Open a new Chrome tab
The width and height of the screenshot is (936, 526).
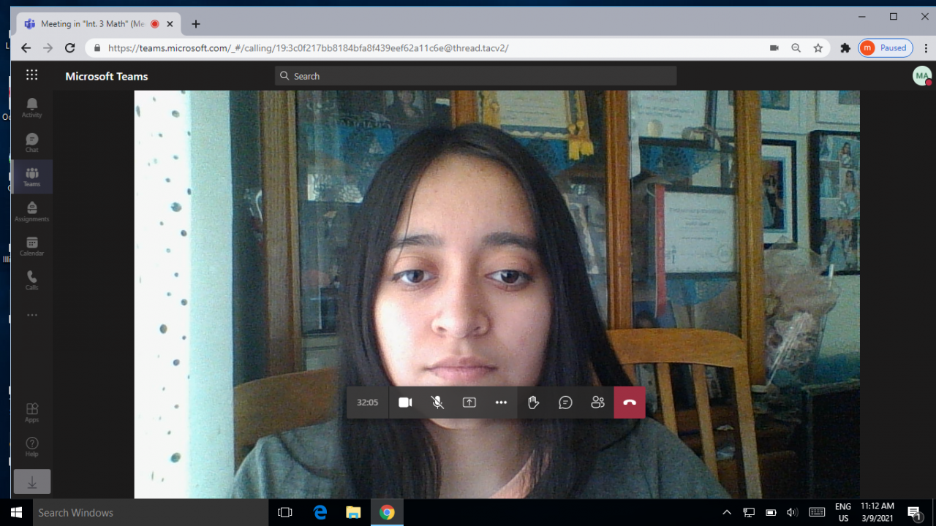[x=195, y=24]
